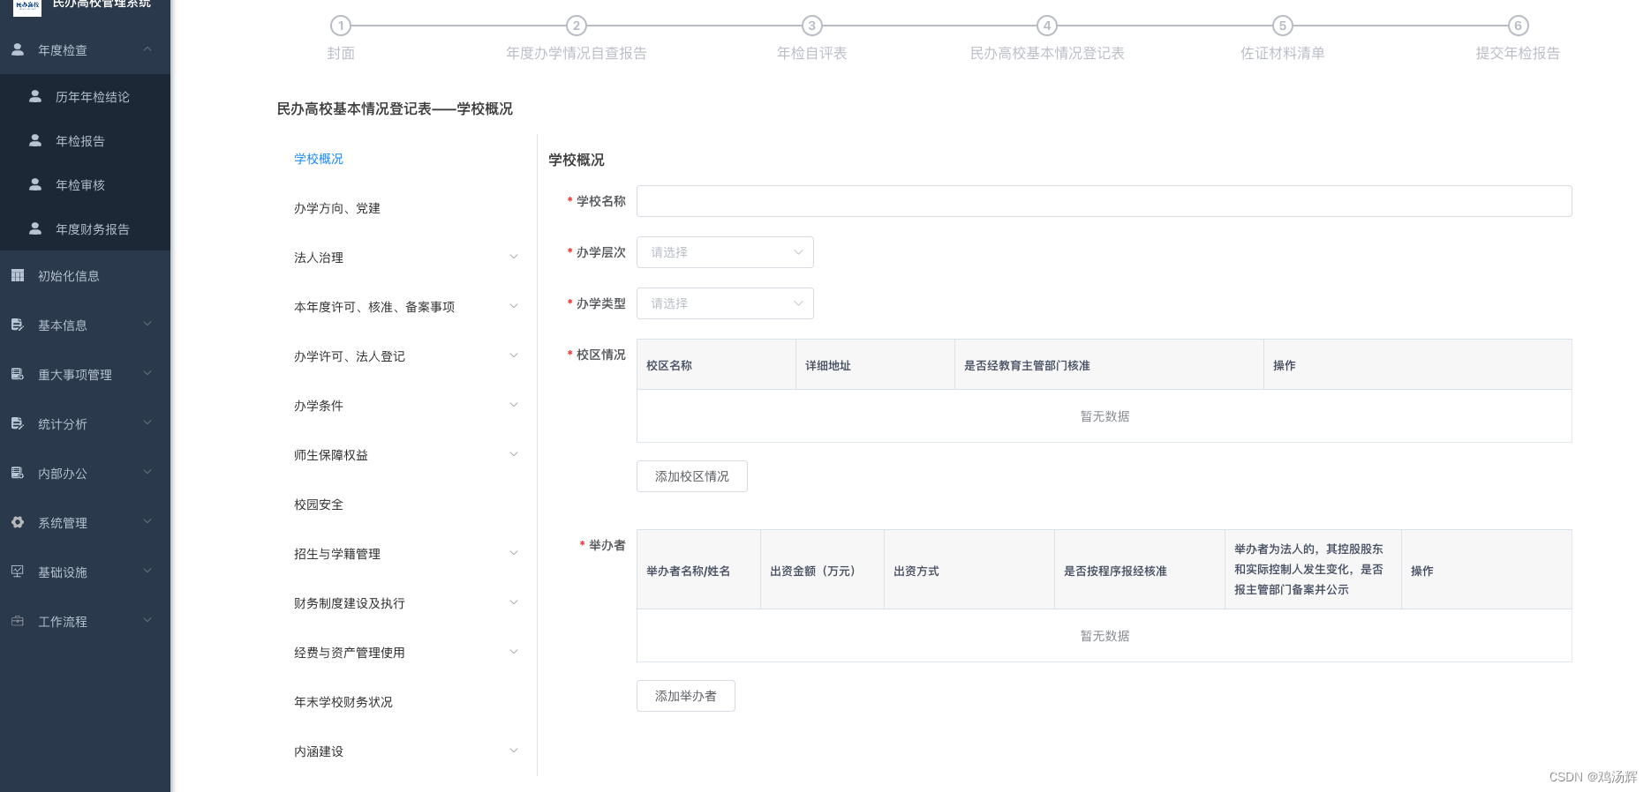
Task: Expand the 法人治理 section chevron
Action: [x=514, y=258]
